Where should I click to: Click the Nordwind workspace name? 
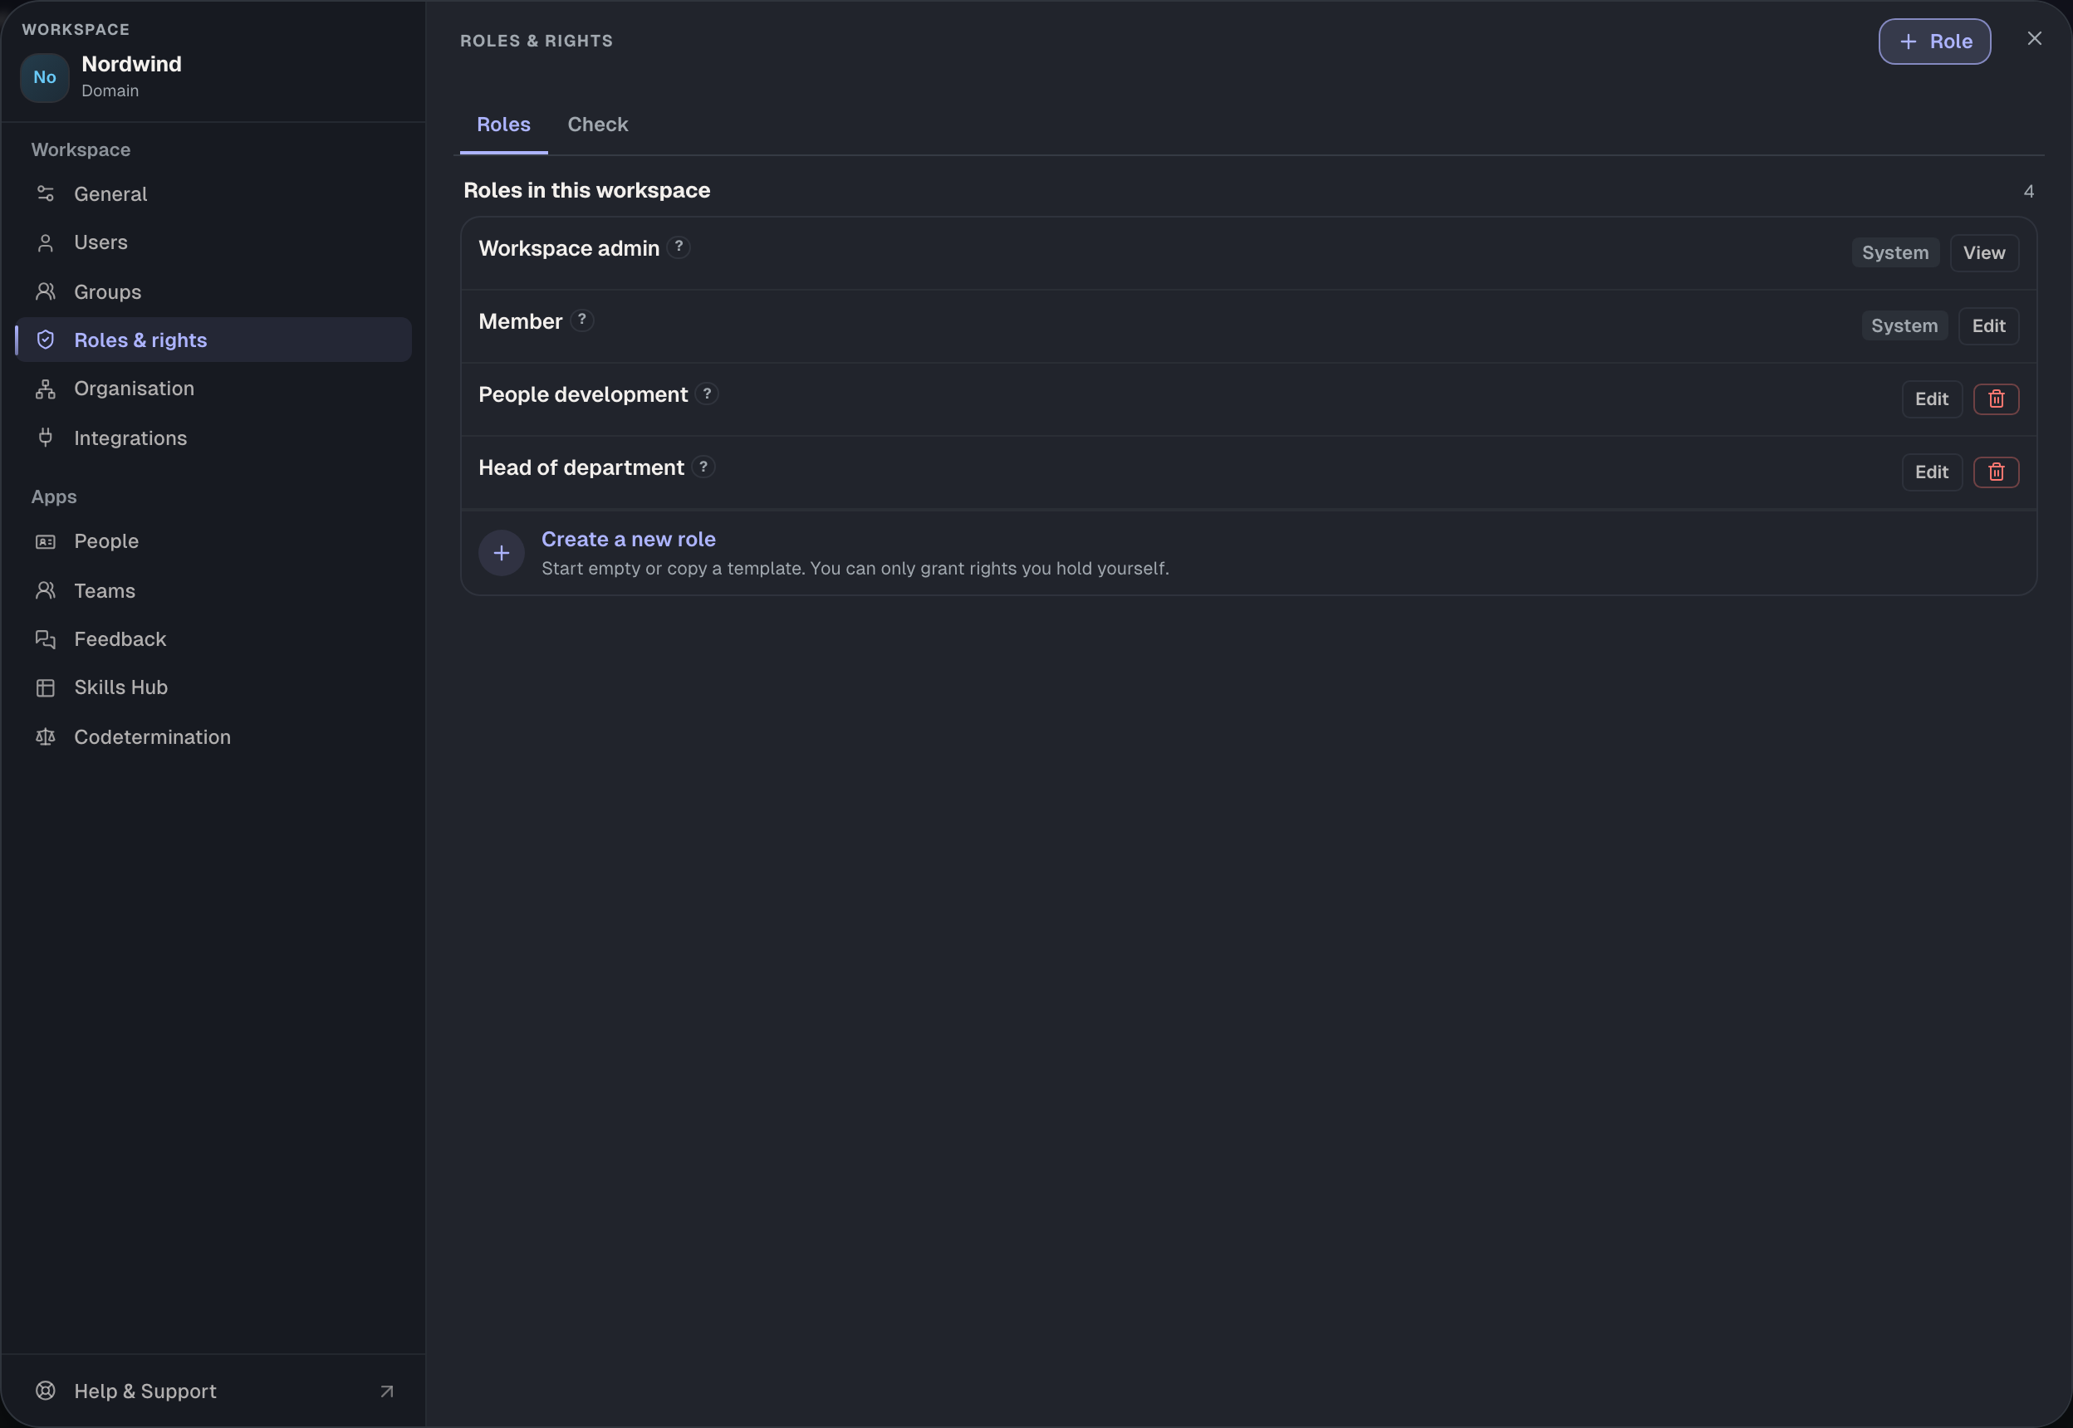[x=131, y=64]
